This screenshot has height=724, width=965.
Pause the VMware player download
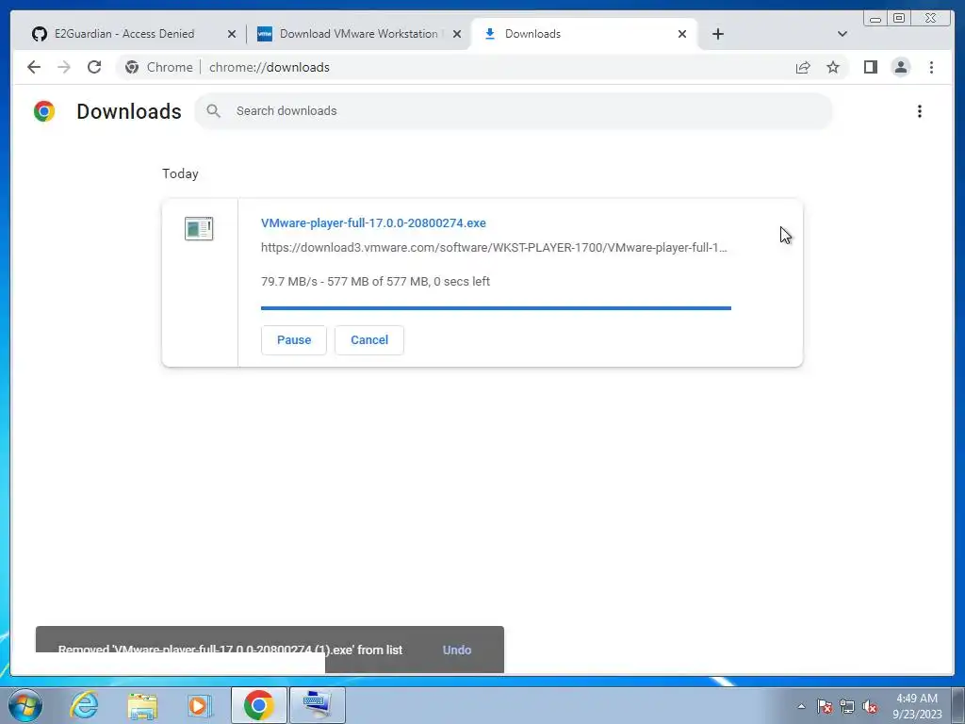click(x=294, y=339)
